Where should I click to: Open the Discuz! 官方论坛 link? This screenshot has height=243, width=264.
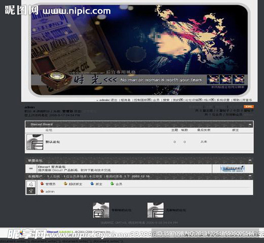[52, 167]
